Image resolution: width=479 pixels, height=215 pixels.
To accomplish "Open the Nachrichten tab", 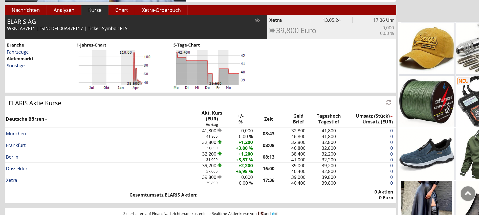I will click(x=26, y=10).
